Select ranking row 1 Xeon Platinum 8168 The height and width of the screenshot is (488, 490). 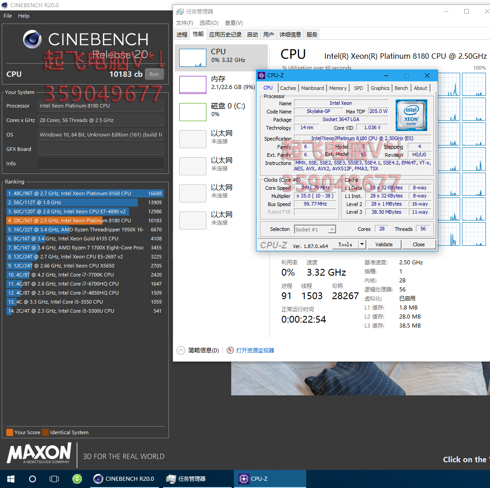point(85,193)
